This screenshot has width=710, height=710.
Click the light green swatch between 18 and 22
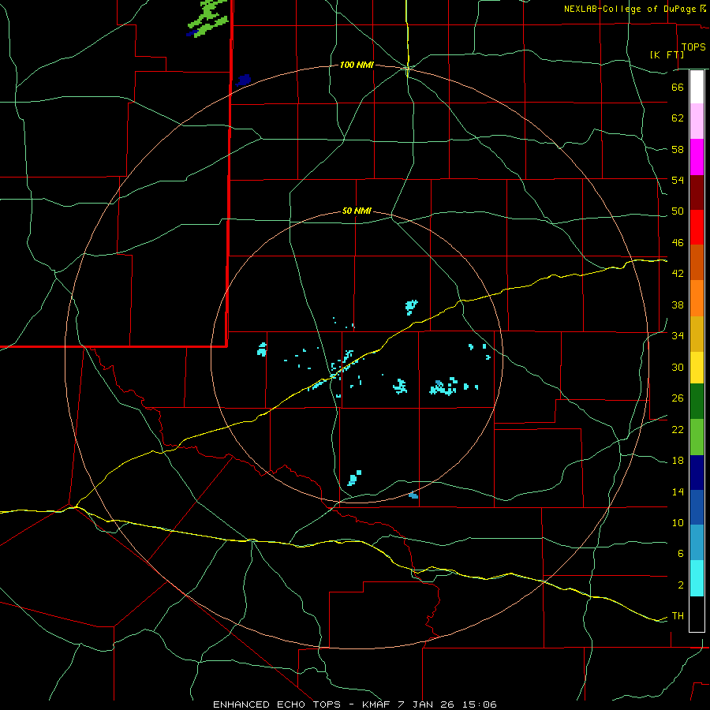697,437
